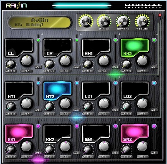
Task: Click the Pan knob of the SN2 pad
Action: 142,147
